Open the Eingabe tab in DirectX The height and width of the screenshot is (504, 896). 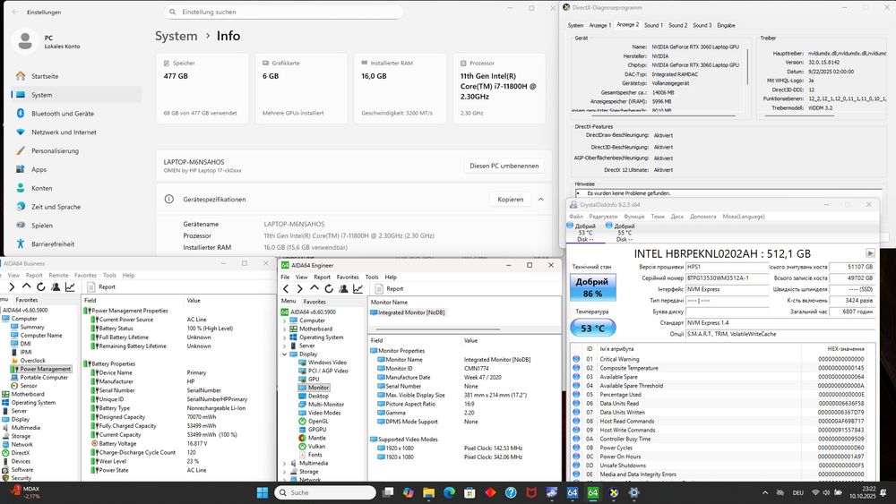(x=727, y=25)
